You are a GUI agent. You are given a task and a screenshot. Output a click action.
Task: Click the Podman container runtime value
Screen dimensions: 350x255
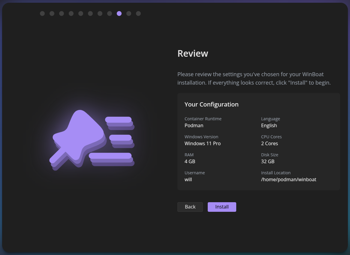pos(194,126)
